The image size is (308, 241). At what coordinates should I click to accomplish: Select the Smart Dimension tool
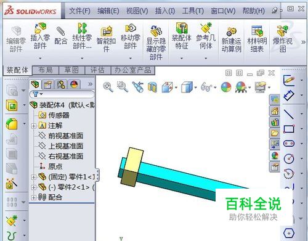click(289, 95)
